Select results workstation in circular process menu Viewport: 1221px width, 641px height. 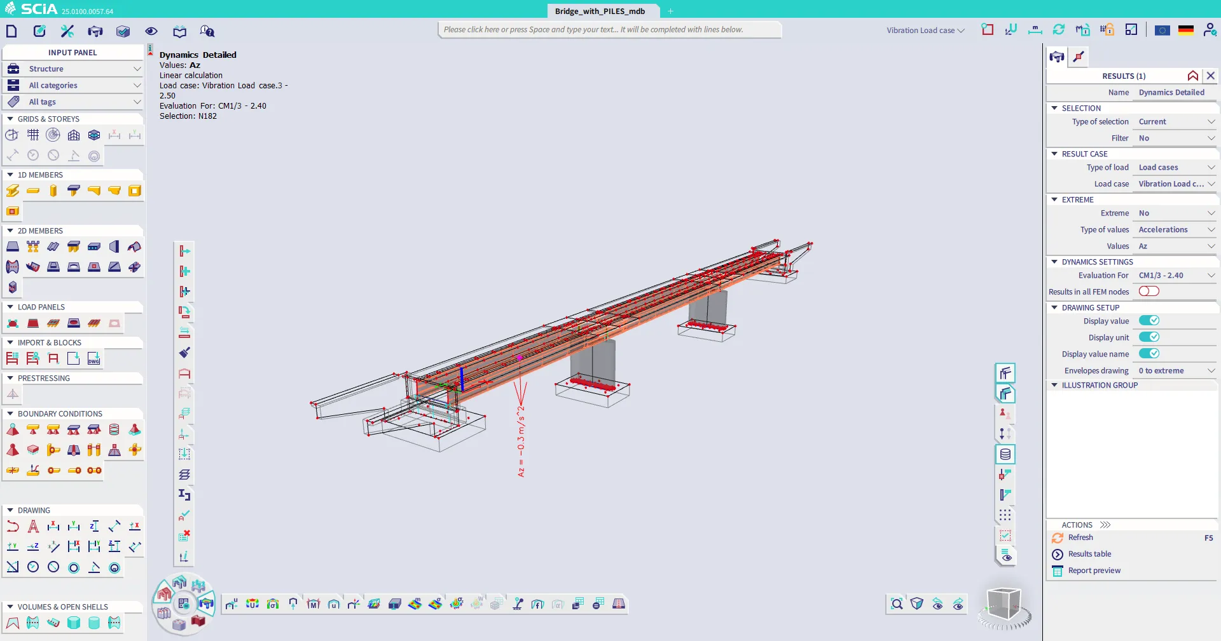click(206, 604)
